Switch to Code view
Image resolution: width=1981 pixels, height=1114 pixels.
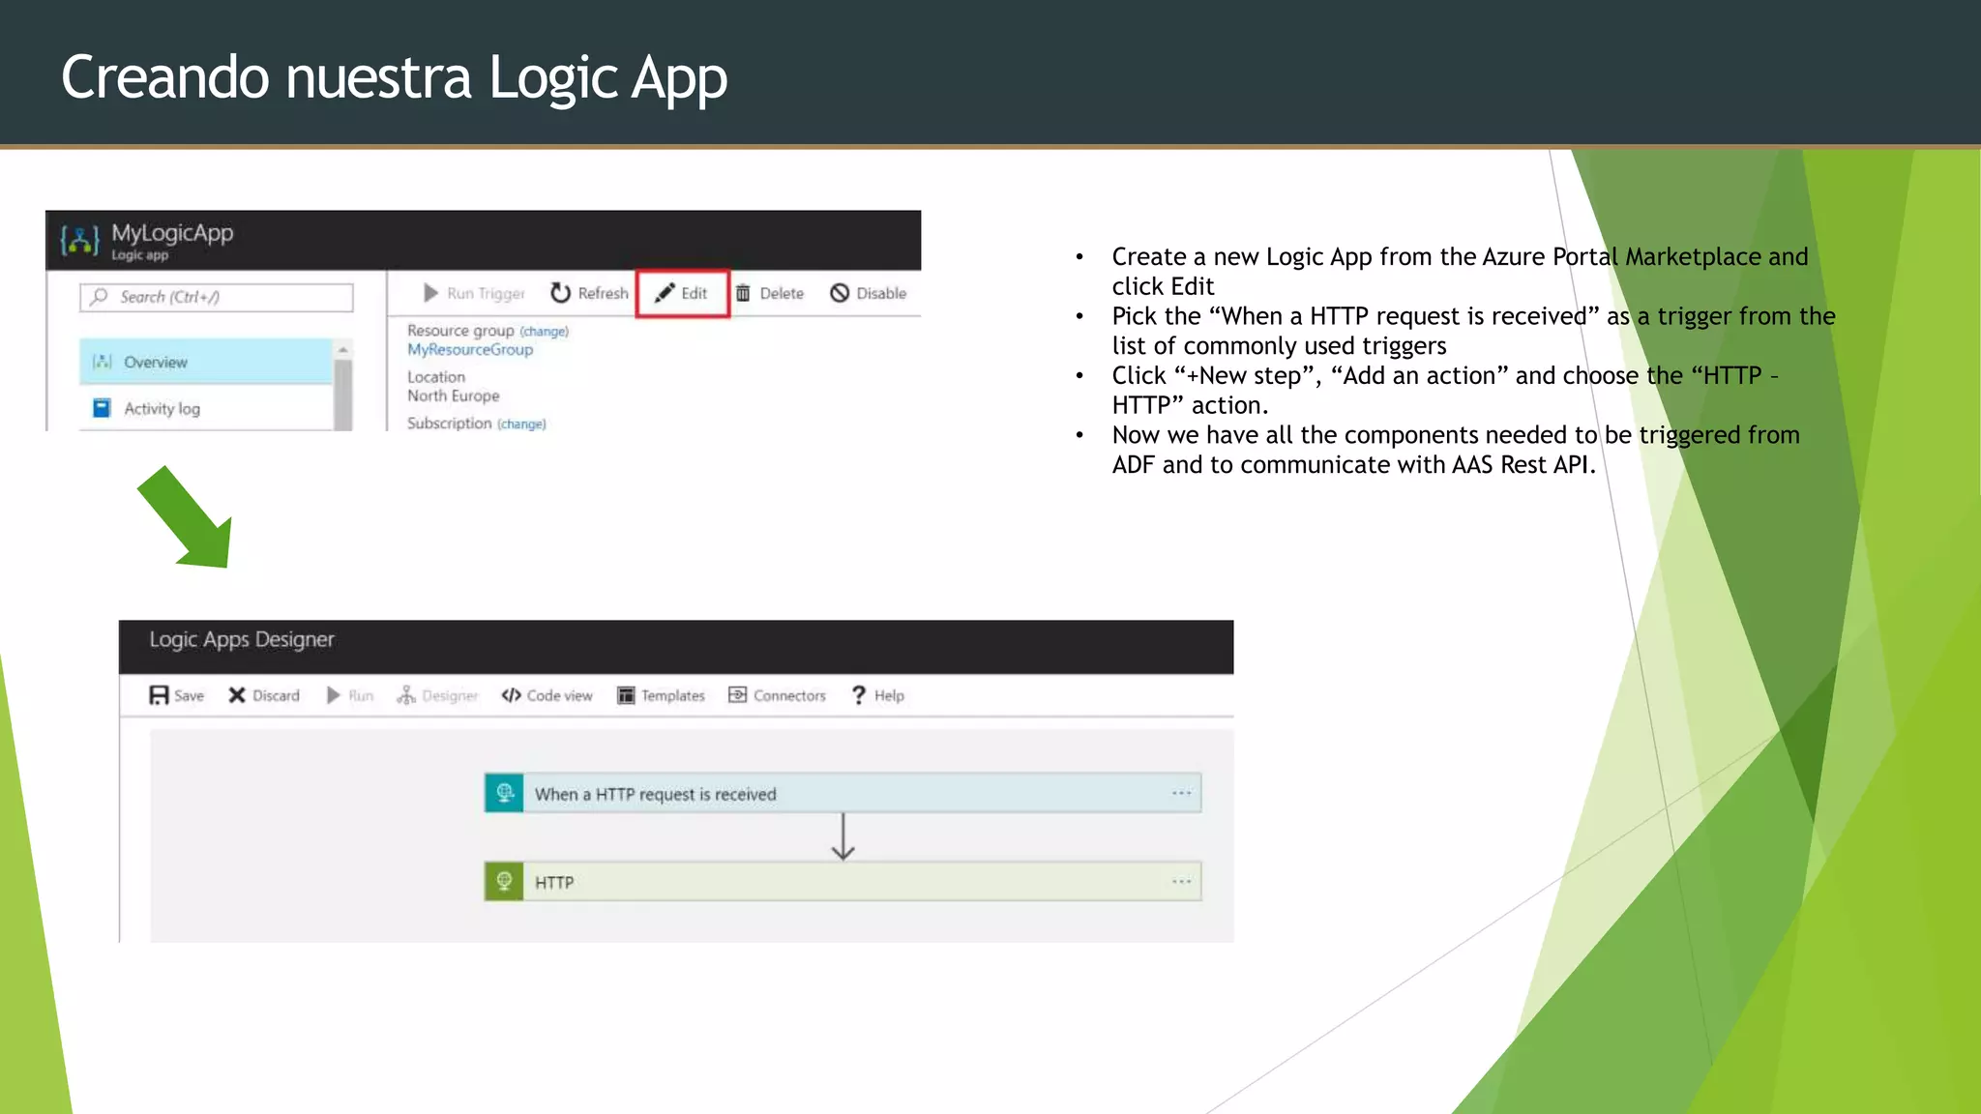[547, 695]
